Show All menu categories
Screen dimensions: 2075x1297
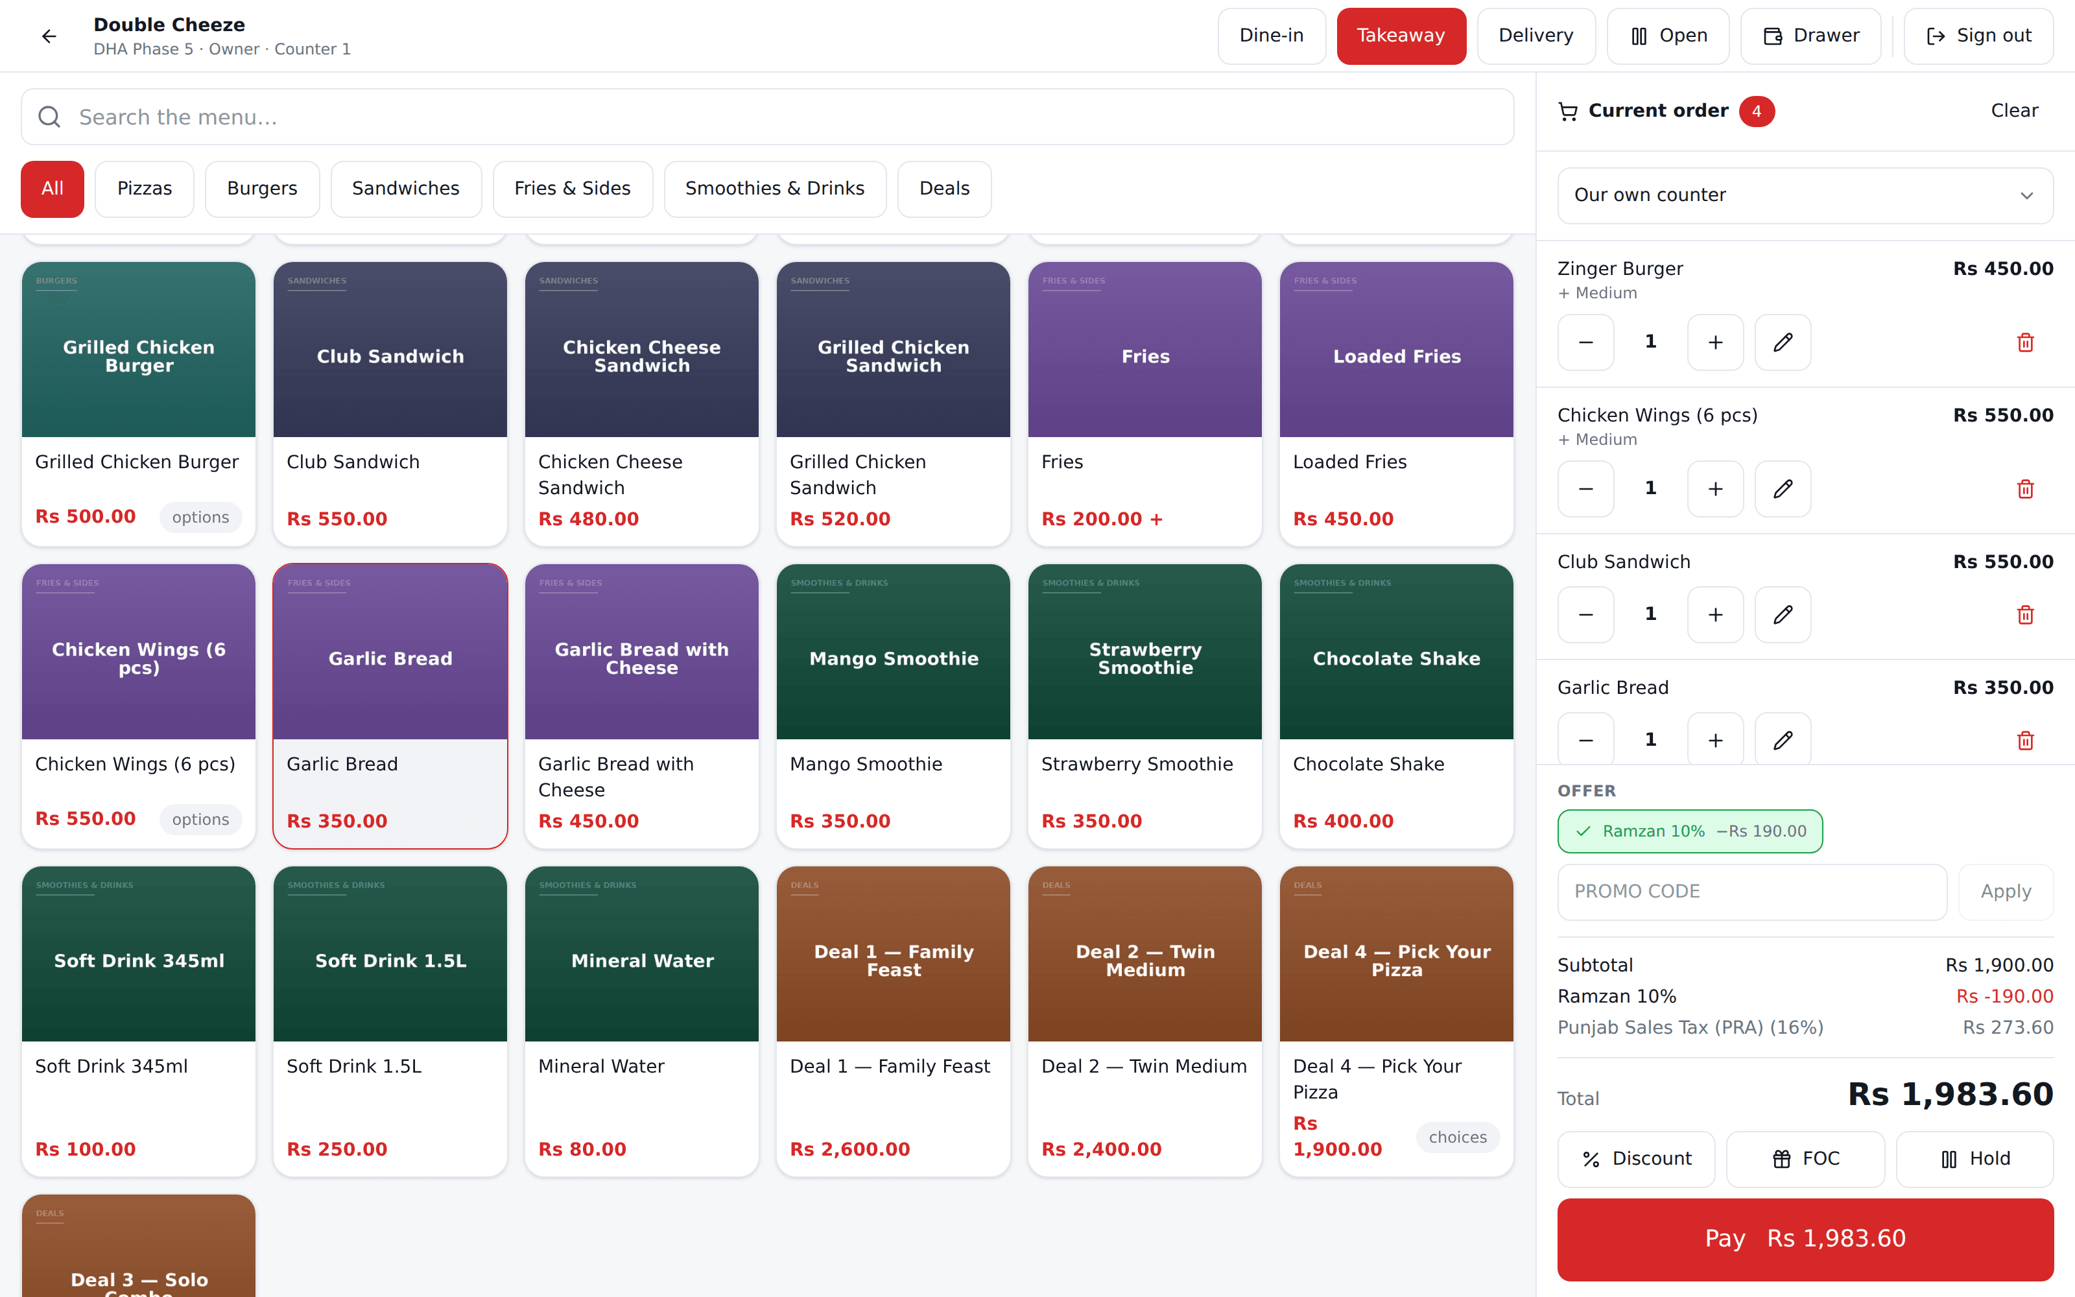click(53, 189)
